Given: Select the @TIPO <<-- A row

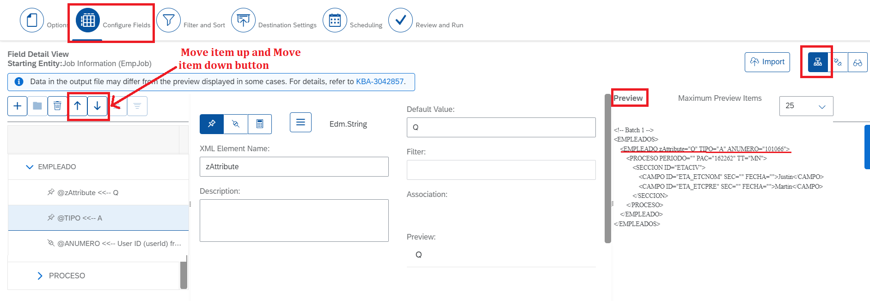Looking at the screenshot, I should (98, 218).
